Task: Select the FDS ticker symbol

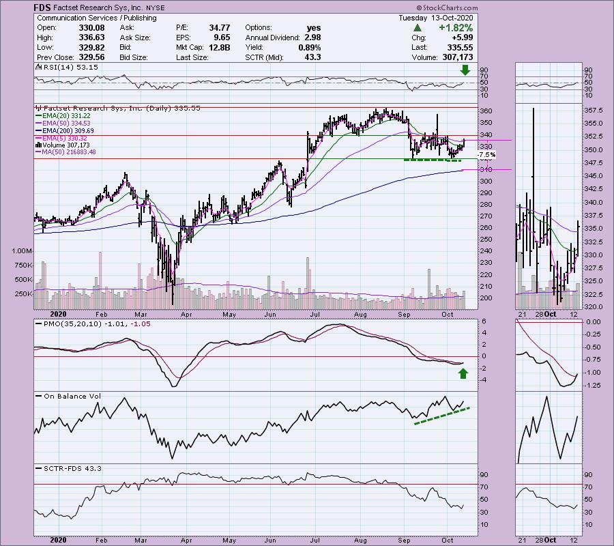Action: (42, 8)
